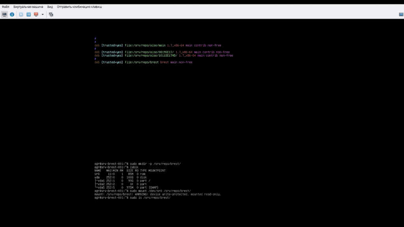This screenshot has height=227, width=404.
Task: Click 'file:/srv/repo/alse/main' repository line
Action: pos(158,45)
